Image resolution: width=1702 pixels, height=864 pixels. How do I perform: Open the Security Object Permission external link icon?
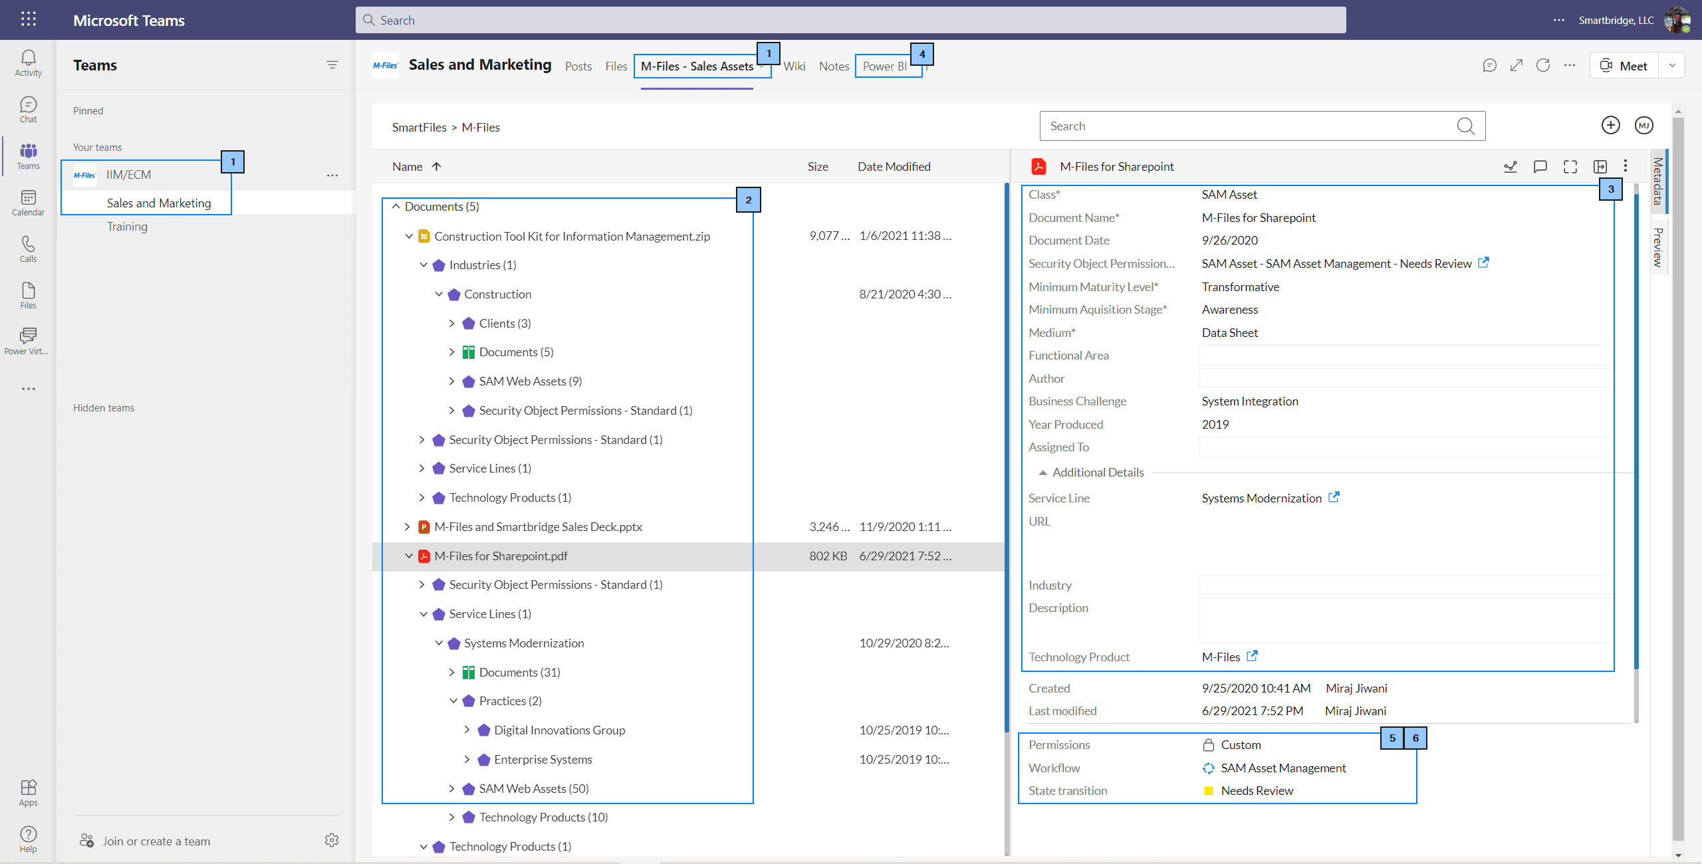[x=1483, y=263]
